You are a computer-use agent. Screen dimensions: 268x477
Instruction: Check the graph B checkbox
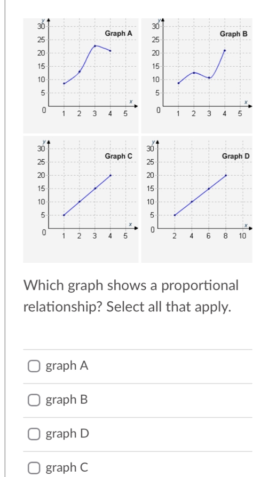point(34,400)
